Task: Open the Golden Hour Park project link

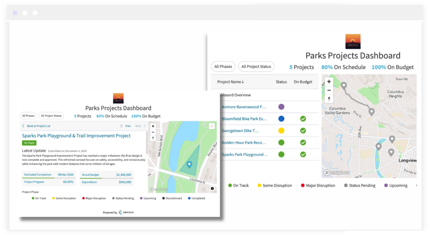Action: [244, 143]
